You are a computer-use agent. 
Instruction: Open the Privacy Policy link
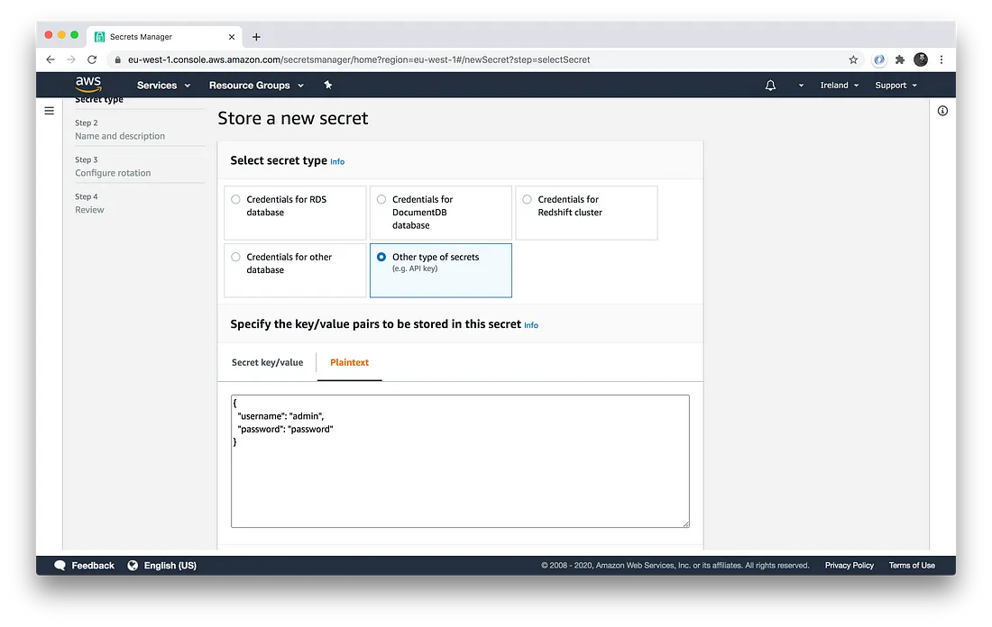849,565
